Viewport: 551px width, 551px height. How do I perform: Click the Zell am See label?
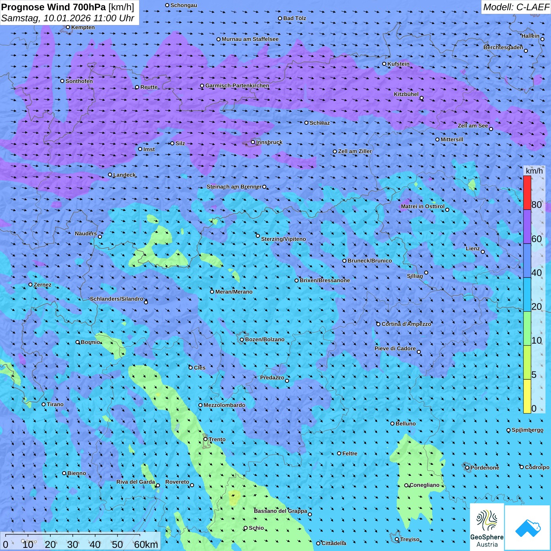coord(473,126)
